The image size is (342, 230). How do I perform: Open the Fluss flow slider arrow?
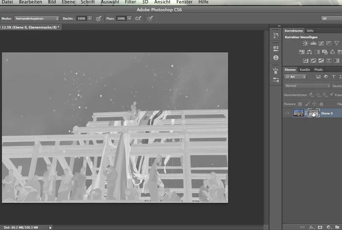130,18
